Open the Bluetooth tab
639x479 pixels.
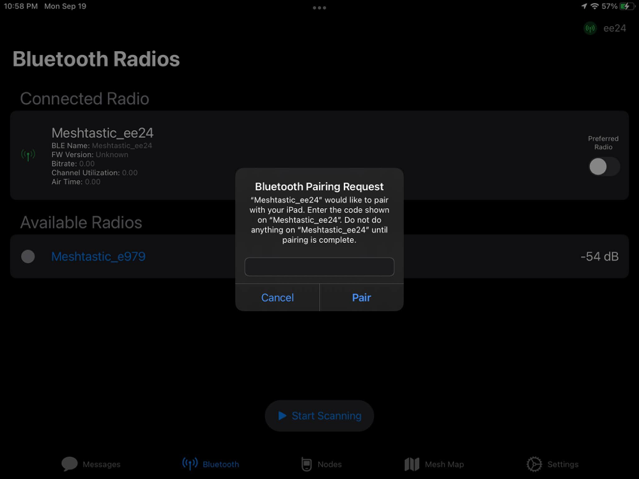[211, 464]
